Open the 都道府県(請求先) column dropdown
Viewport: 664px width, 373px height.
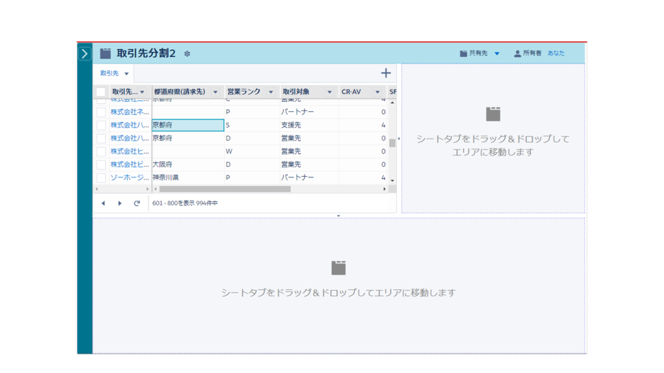coord(215,92)
